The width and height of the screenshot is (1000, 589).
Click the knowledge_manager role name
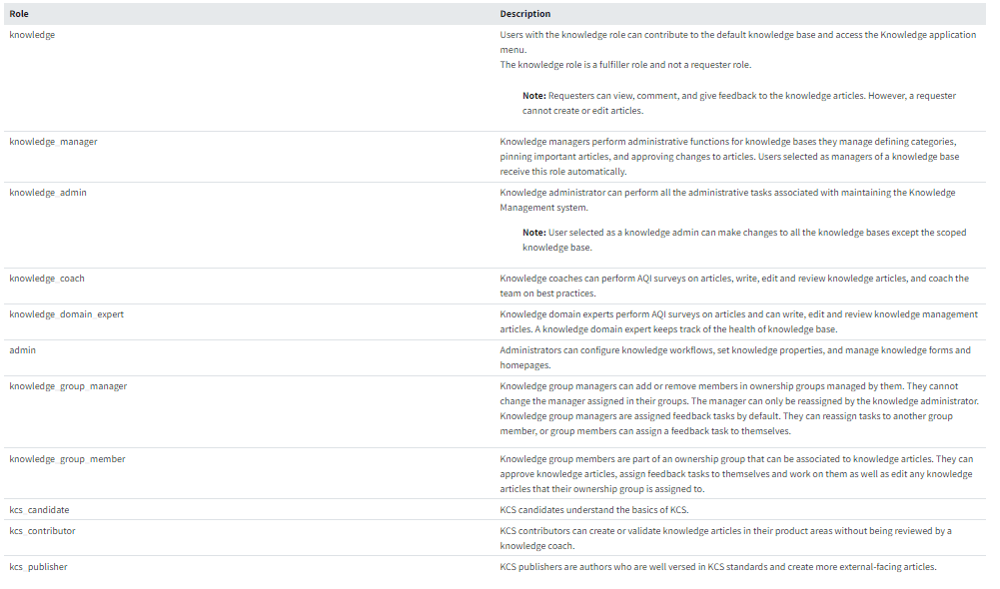(53, 142)
